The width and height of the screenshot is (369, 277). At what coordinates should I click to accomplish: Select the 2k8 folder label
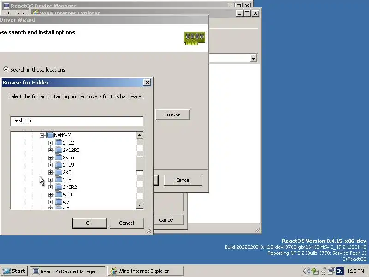(67, 180)
